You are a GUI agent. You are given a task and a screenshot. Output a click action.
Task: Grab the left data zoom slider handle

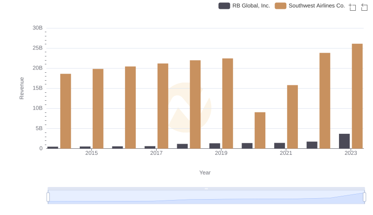(48, 197)
